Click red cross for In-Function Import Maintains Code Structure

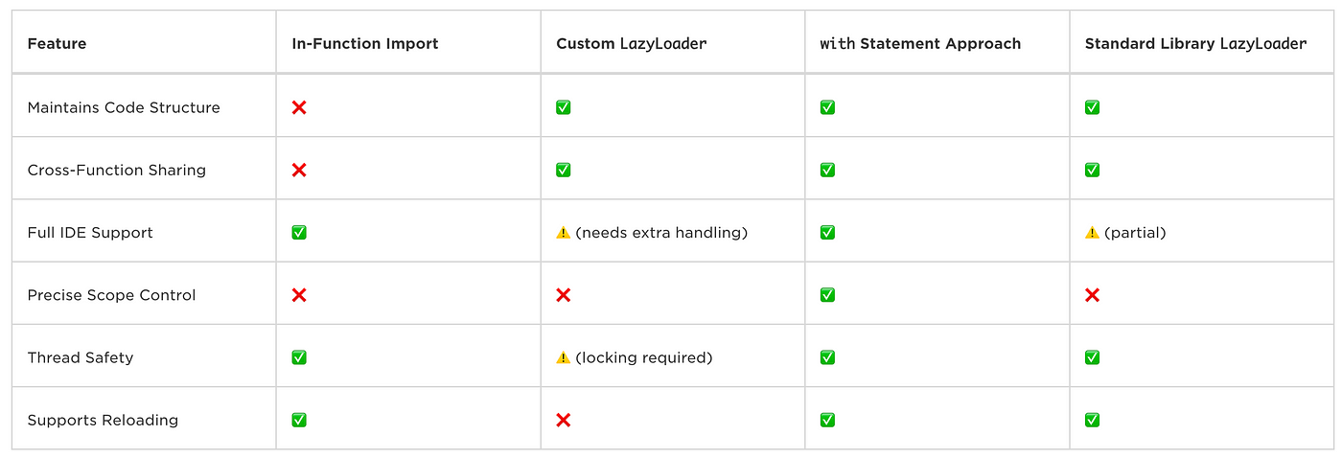point(299,107)
